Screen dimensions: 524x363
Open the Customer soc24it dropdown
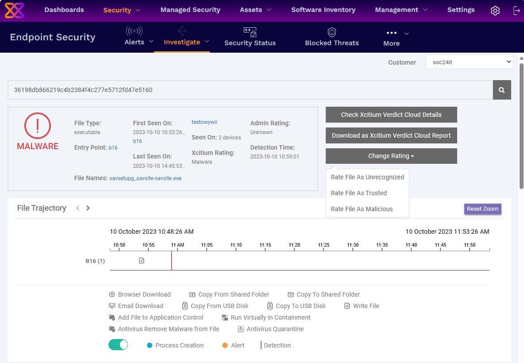pos(469,62)
